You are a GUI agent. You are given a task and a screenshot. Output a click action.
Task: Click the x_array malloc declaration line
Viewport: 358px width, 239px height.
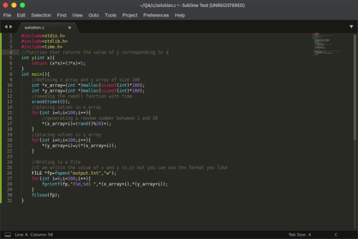(x=88, y=85)
